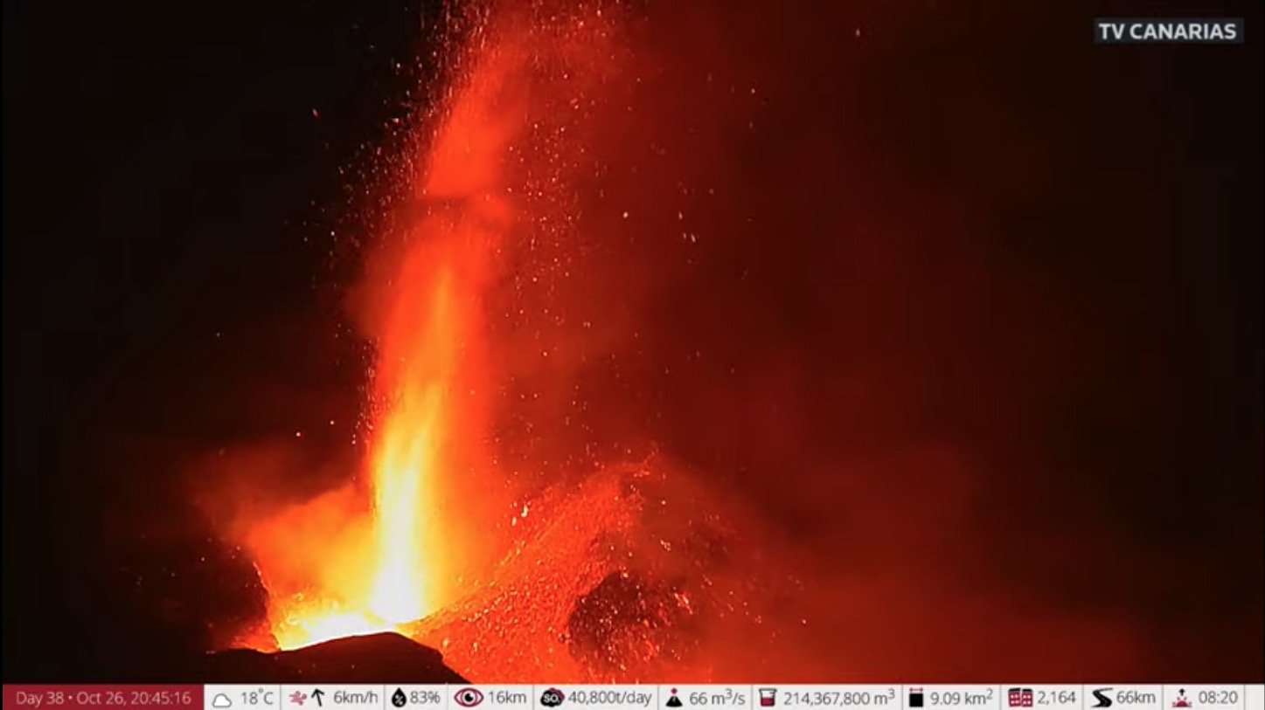The height and width of the screenshot is (710, 1265).
Task: Click the 08:20 time value
Action: tap(1217, 698)
